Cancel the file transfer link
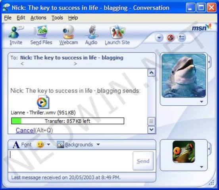The width and height of the screenshot is (219, 190). [25, 130]
